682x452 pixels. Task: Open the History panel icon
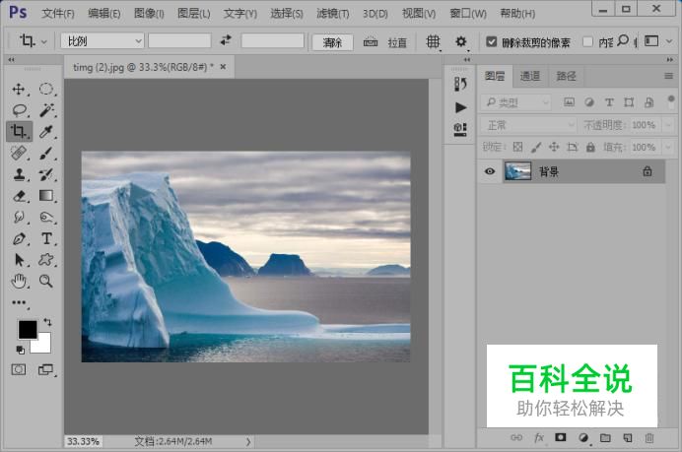pos(460,86)
